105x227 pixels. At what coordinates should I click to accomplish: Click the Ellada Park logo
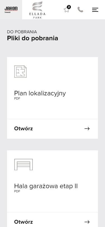37,10
